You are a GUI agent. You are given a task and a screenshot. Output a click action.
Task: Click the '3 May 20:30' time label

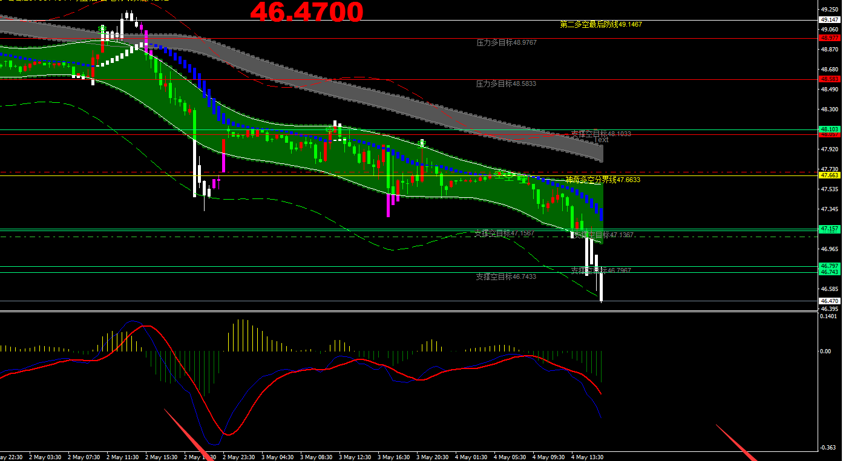[433, 457]
